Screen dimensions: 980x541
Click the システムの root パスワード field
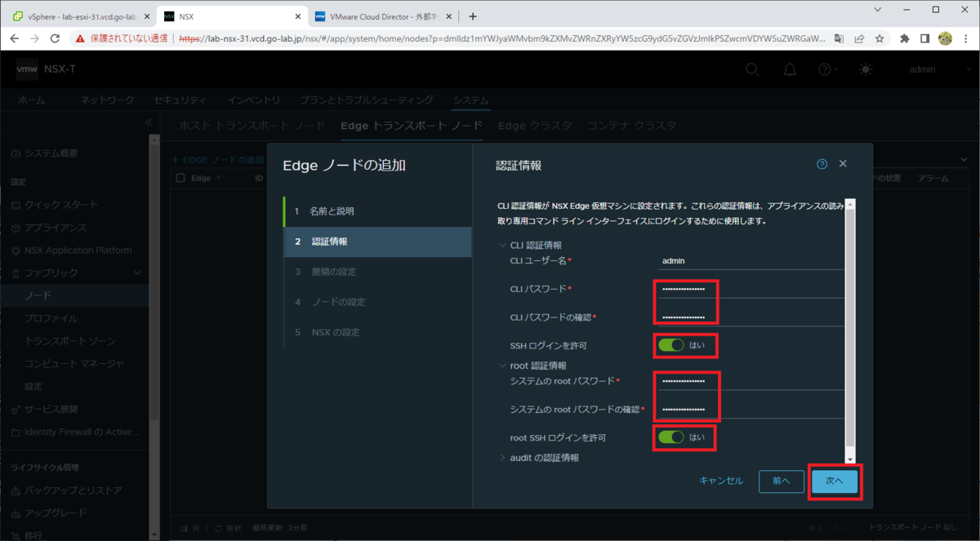[x=751, y=381]
